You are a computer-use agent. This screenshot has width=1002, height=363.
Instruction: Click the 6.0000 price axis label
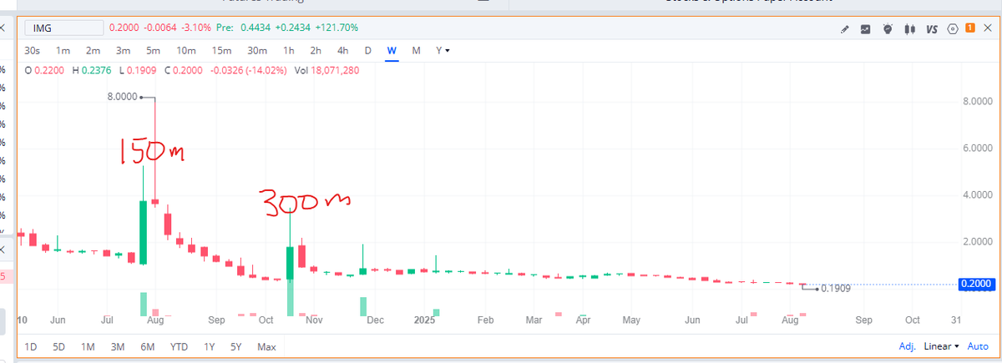click(x=978, y=149)
